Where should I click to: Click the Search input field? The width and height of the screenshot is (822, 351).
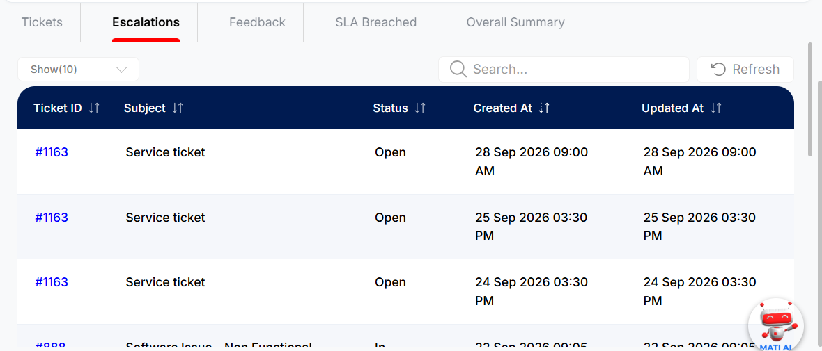564,70
